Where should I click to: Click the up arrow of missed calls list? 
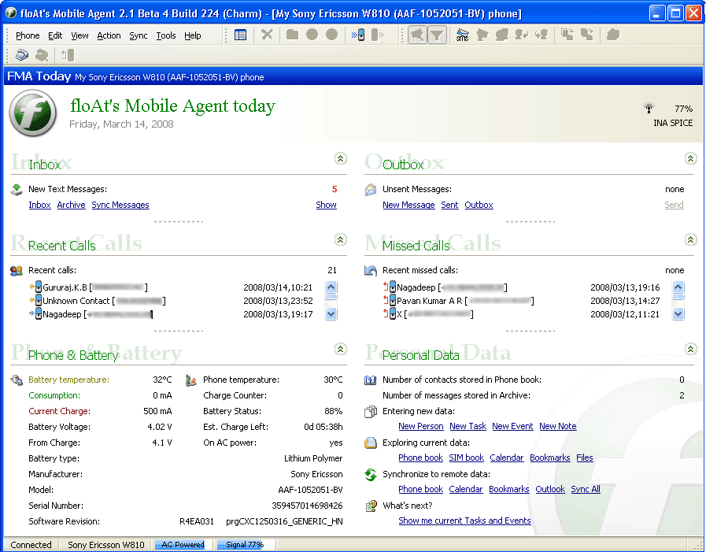point(678,287)
